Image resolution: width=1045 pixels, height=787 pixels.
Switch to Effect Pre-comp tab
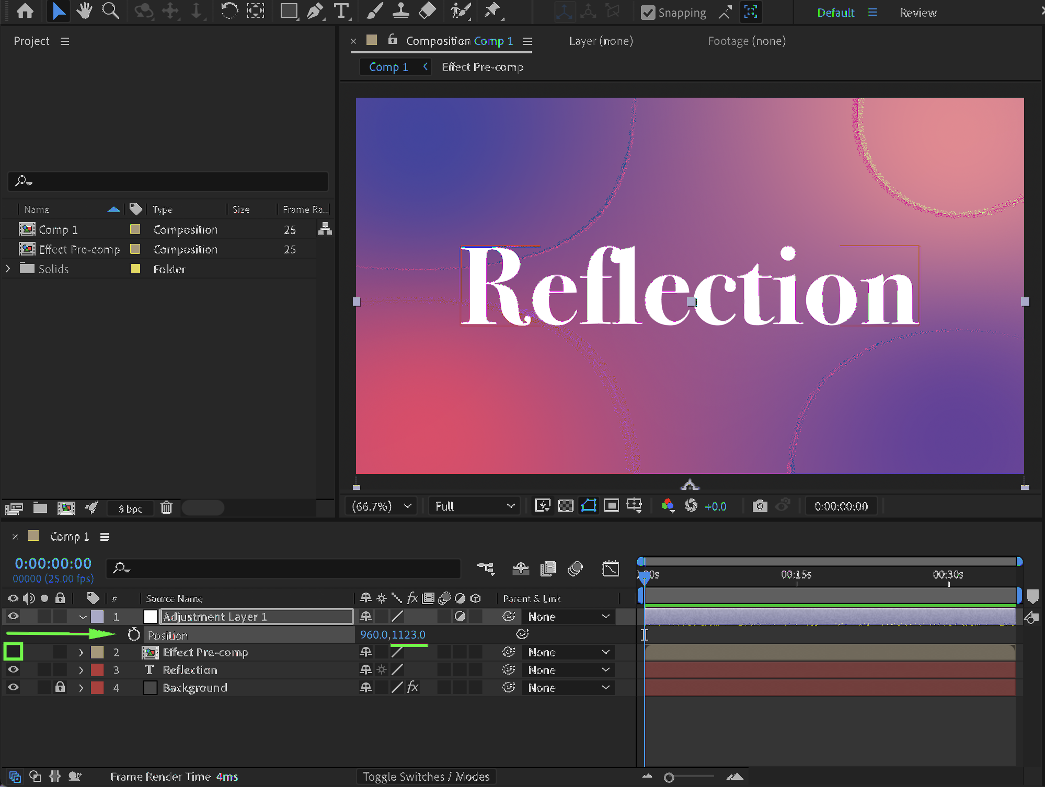pyautogui.click(x=482, y=67)
